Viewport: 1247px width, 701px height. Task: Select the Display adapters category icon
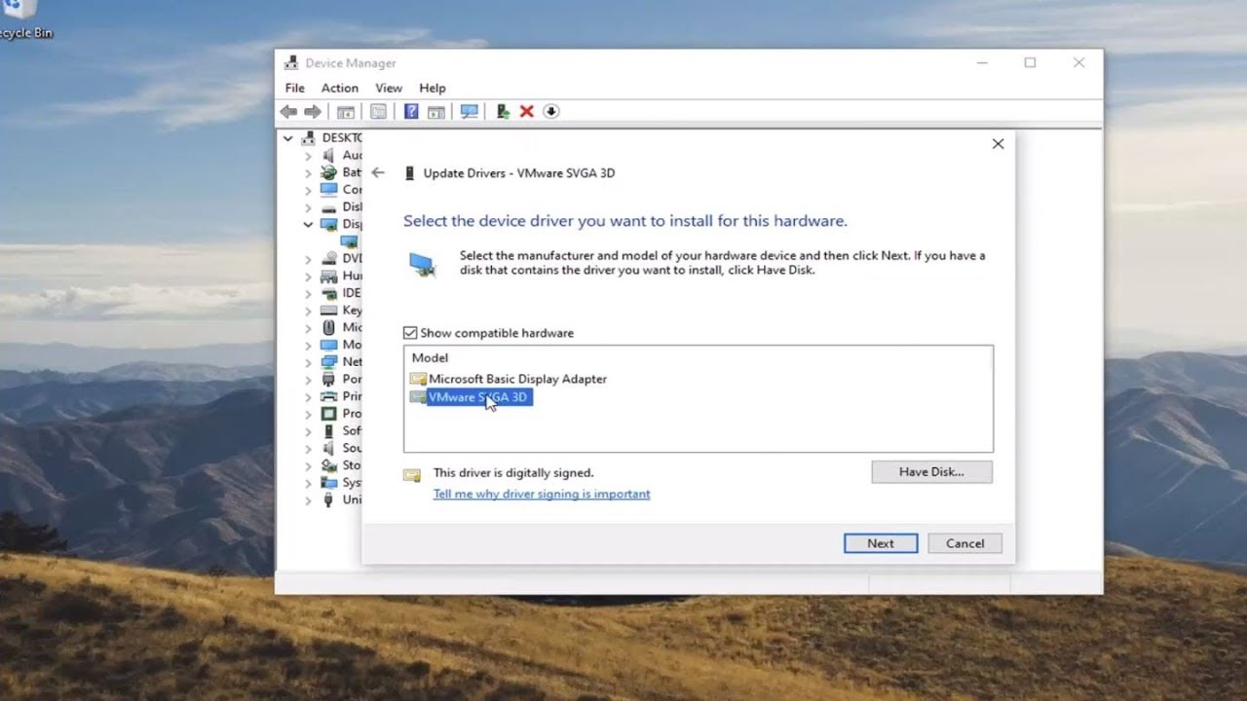coord(328,224)
